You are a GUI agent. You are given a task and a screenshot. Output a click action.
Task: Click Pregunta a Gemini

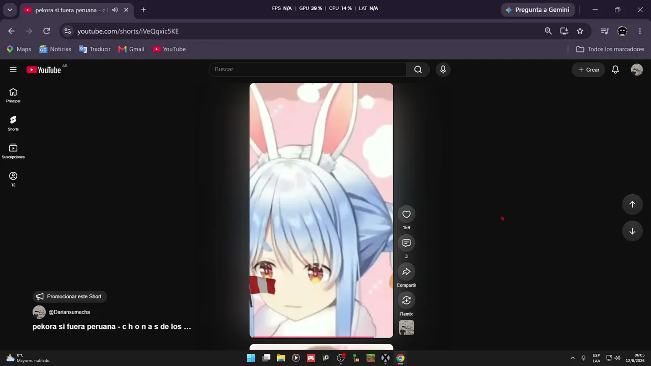[x=538, y=10]
